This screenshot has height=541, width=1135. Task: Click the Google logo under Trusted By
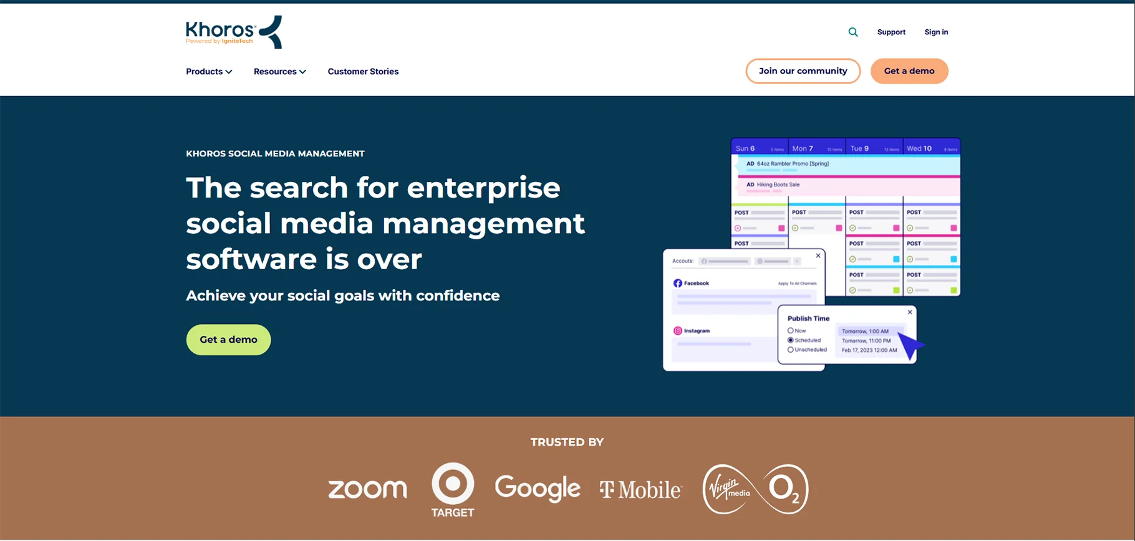pos(538,489)
